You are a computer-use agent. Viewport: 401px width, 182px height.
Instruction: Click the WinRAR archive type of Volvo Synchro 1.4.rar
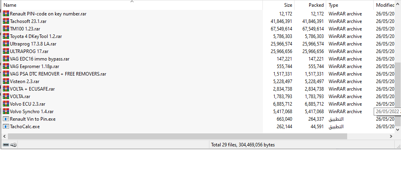click(345, 112)
